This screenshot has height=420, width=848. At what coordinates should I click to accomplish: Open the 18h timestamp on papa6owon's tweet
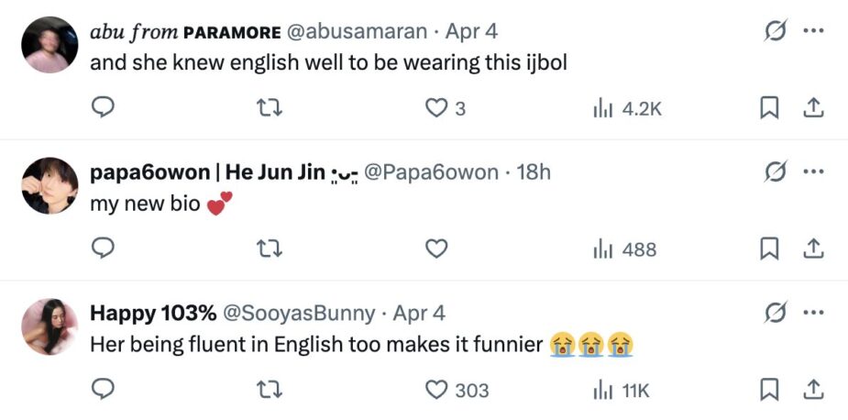tap(534, 171)
